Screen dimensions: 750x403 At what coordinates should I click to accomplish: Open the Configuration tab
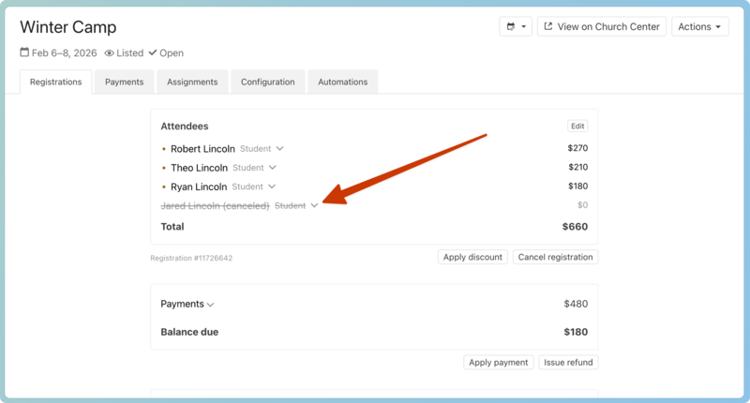(x=267, y=82)
